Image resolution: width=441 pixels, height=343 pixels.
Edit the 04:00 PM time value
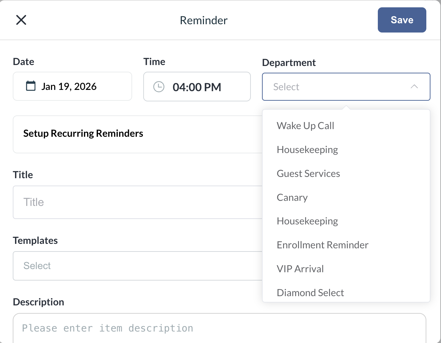pyautogui.click(x=197, y=87)
